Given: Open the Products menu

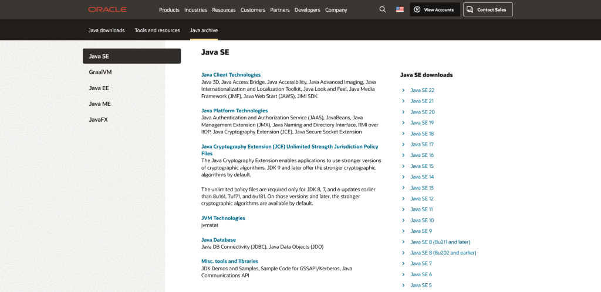Looking at the screenshot, I should tap(169, 10).
